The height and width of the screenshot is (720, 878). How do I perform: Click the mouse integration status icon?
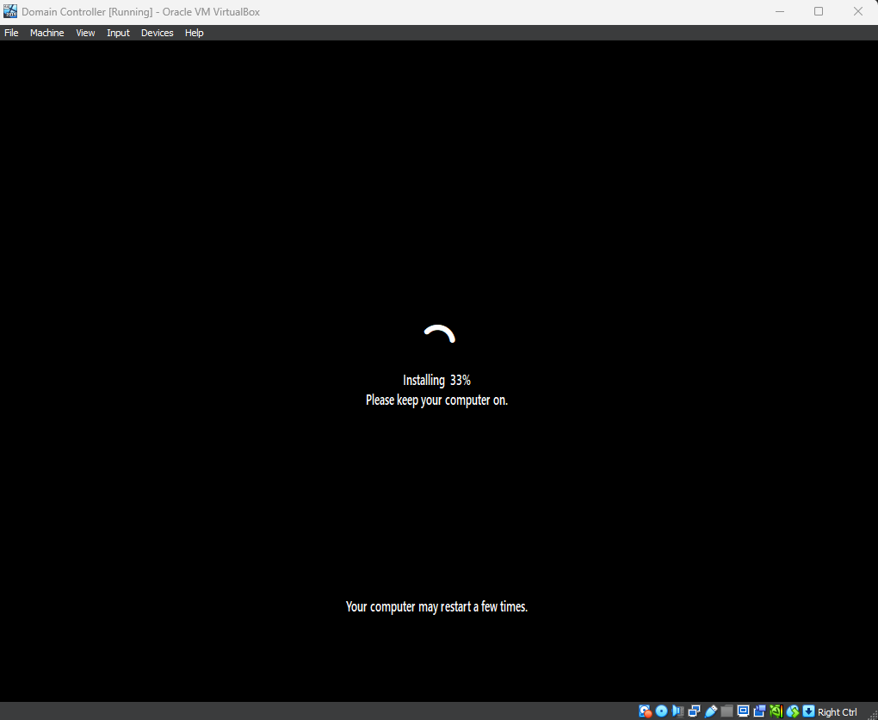coord(792,711)
